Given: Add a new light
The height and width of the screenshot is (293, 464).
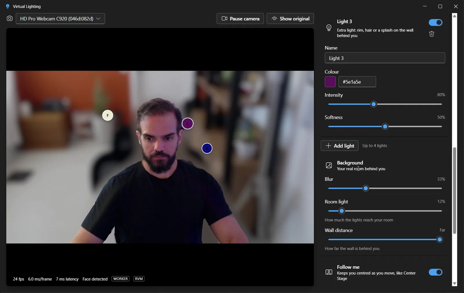Looking at the screenshot, I should click(x=340, y=145).
